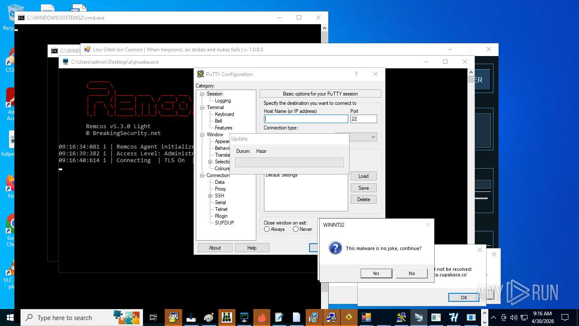The width and height of the screenshot is (579, 326).
Task: Open the monitor icon on the taskbar
Action: click(x=244, y=318)
